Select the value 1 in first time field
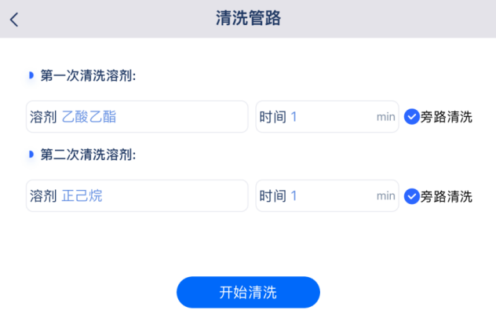The image size is (496, 332). [294, 117]
